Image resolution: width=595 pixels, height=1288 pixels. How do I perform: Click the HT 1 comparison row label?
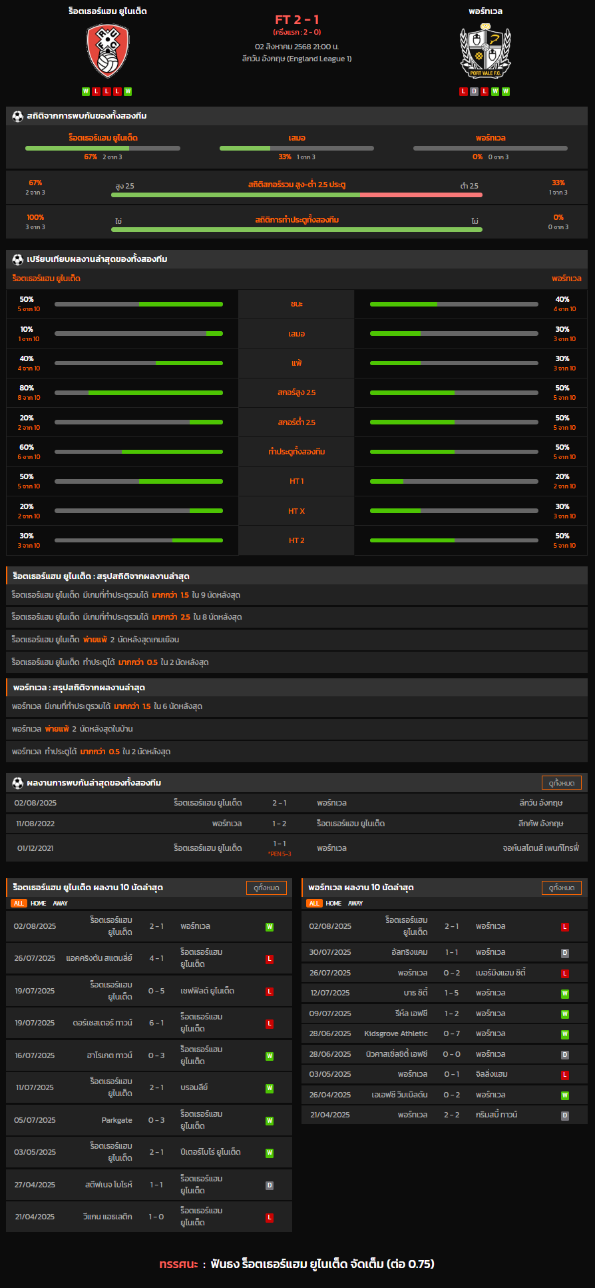296,481
